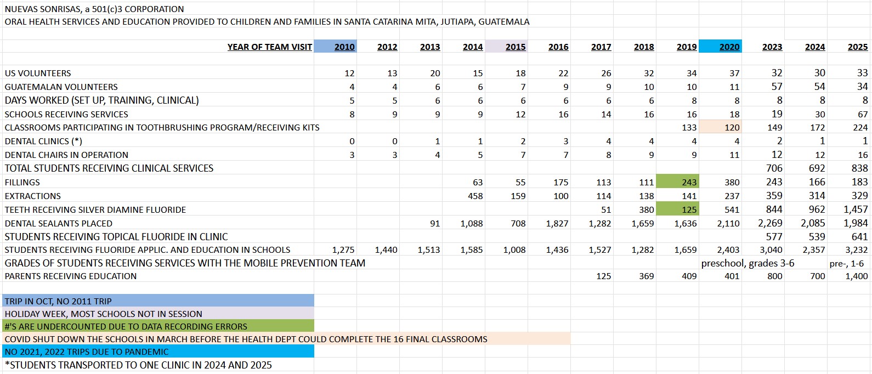Viewport: 872px width, 374px height.
Task: Select the 458 extractions value for 2014
Action: (475, 196)
